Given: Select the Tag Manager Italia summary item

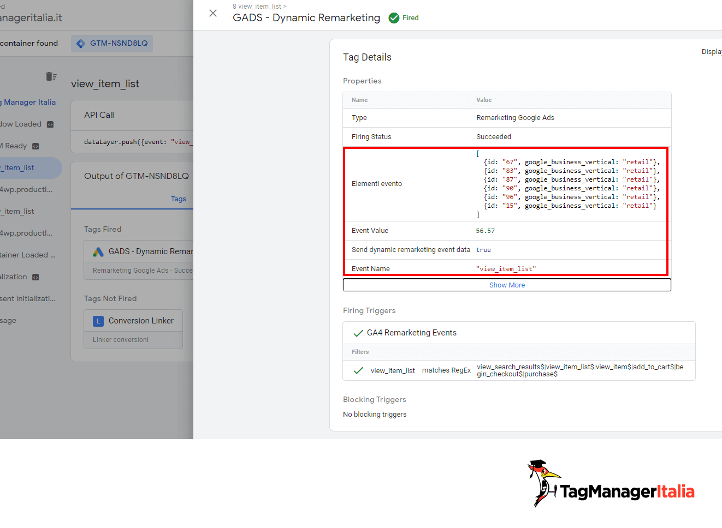Looking at the screenshot, I should [x=27, y=103].
